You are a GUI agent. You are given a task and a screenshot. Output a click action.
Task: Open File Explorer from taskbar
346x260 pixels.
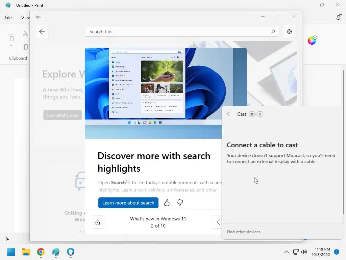[x=26, y=252]
